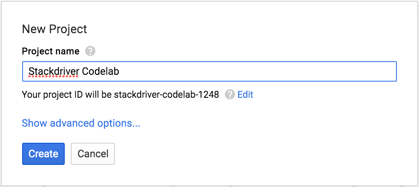419x187 pixels.
Task: Click the "New Project" dialog heading
Action: [54, 29]
